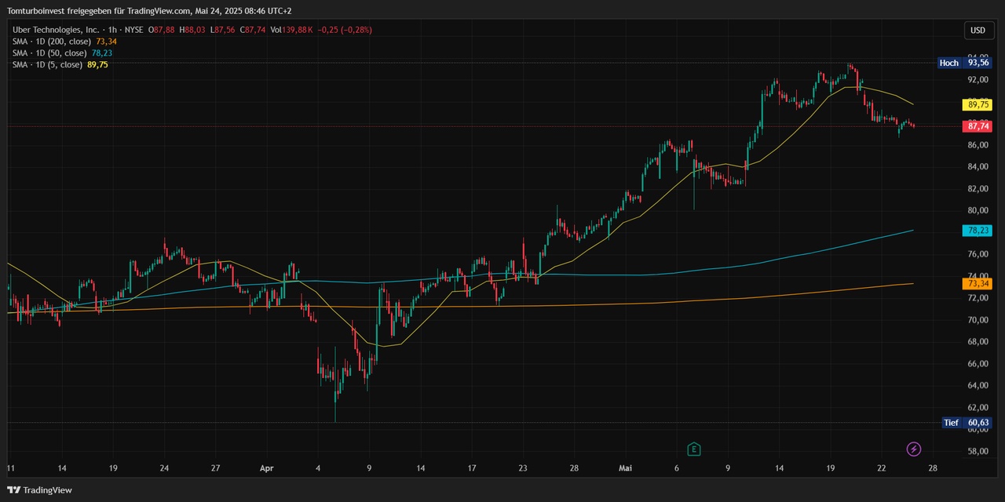The height and width of the screenshot is (502, 1005).
Task: Click the '4' date on time axis
Action: 318,468
